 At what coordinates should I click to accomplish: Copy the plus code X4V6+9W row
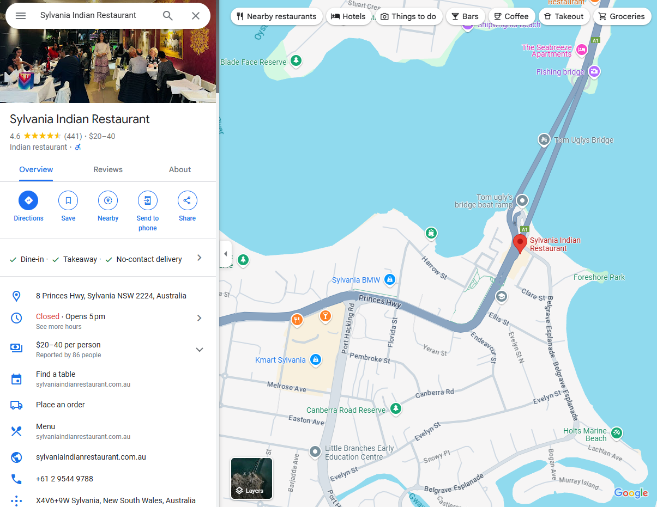pyautogui.click(x=108, y=500)
